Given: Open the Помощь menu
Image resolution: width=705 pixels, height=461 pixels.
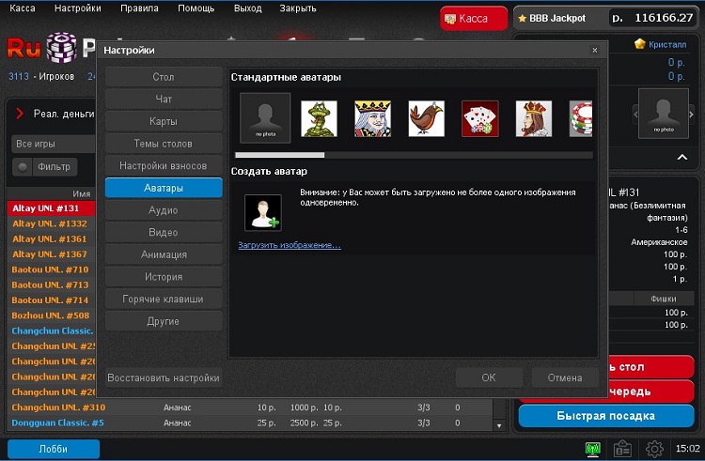Looking at the screenshot, I should [196, 8].
